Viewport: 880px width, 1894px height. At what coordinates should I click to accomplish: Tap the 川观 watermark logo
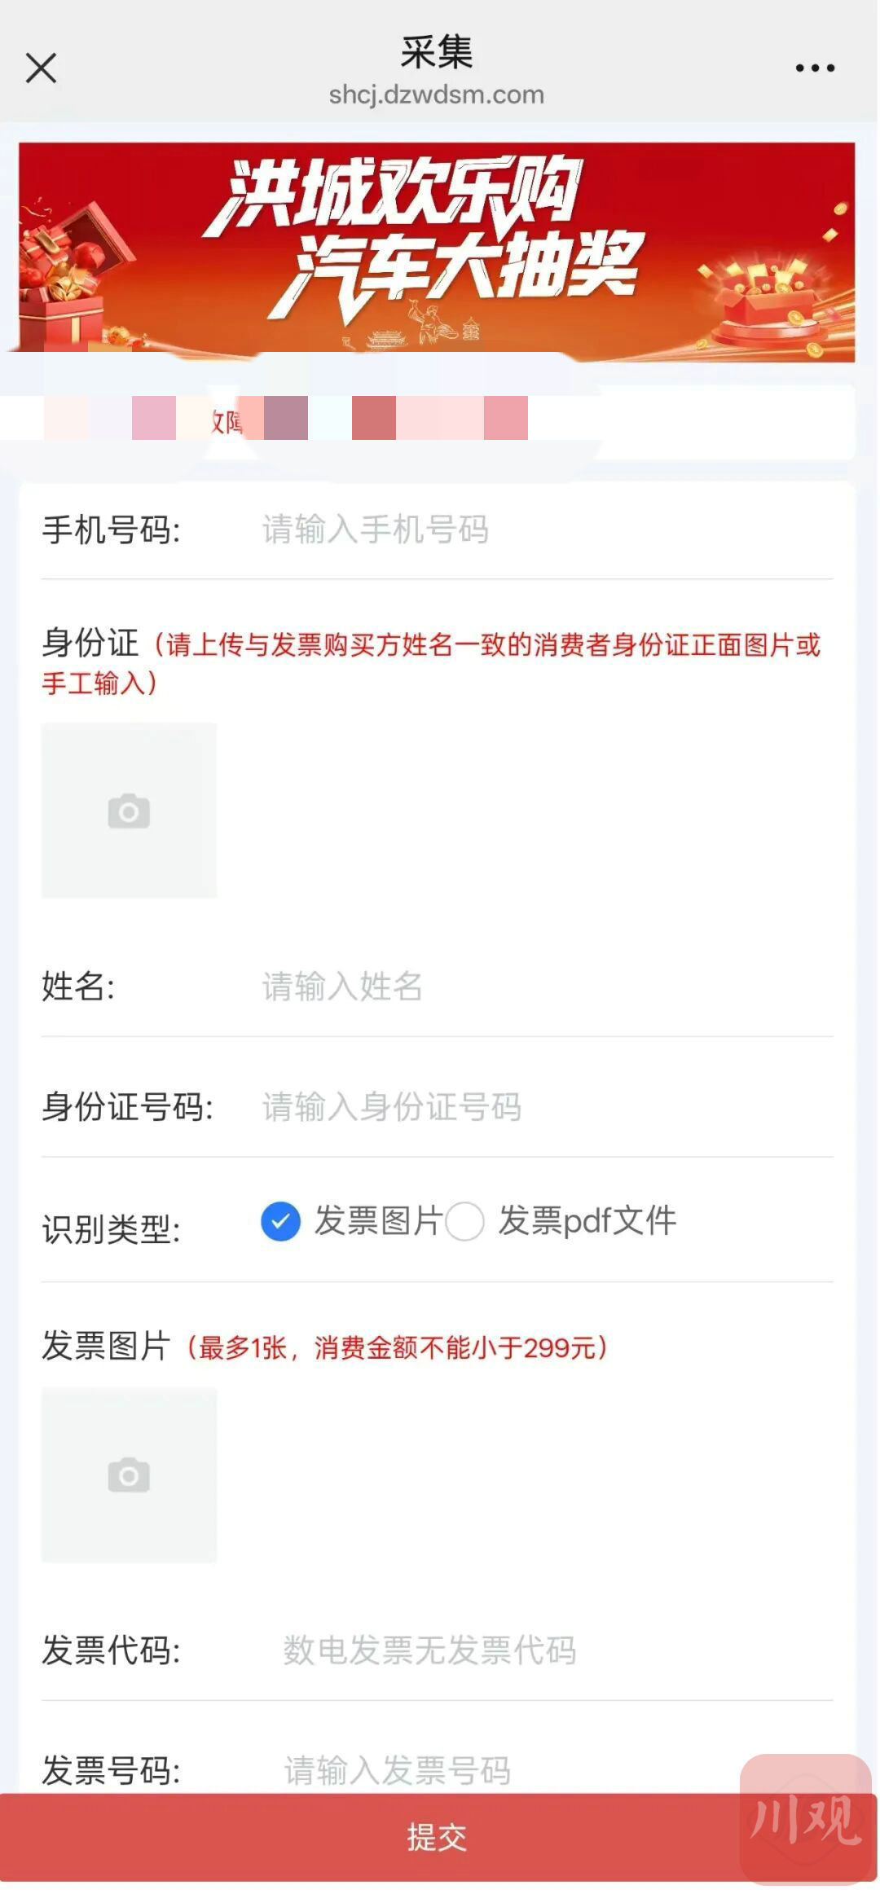click(x=805, y=1818)
